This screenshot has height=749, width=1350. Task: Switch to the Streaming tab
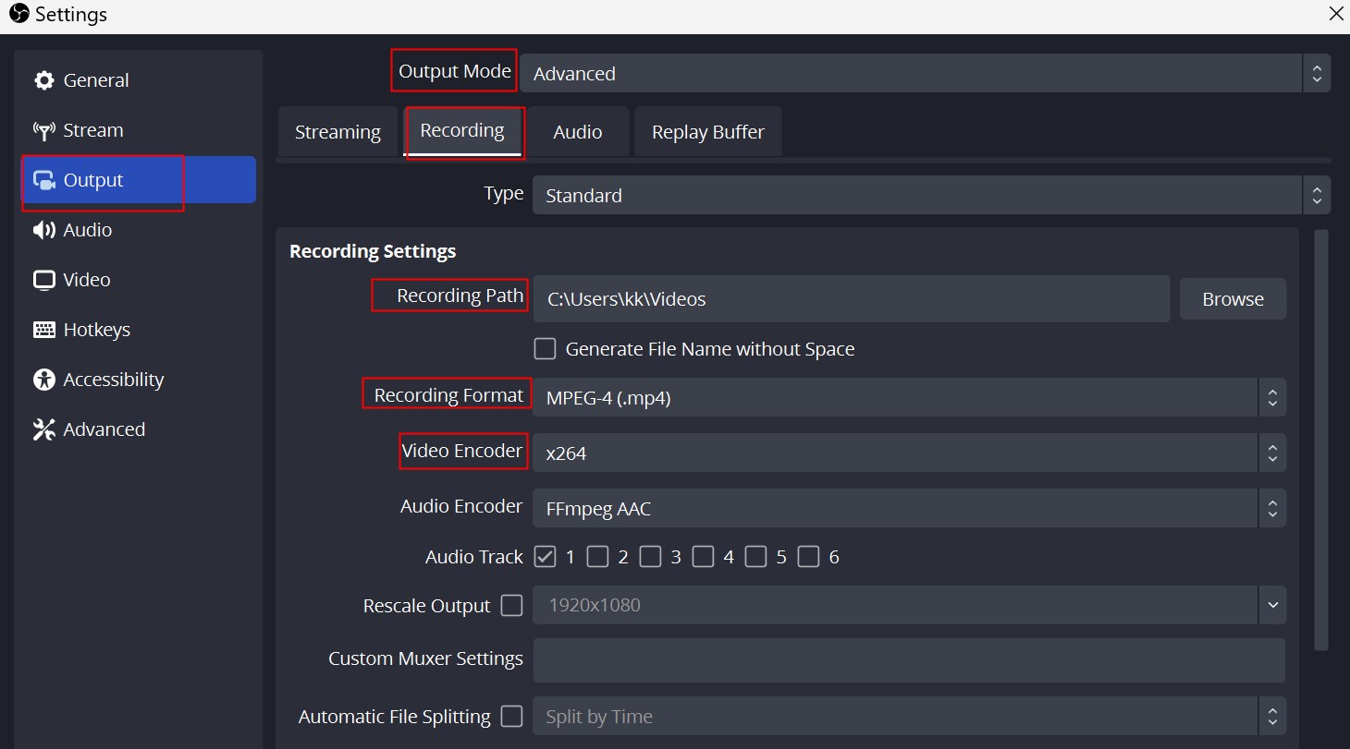pos(337,132)
